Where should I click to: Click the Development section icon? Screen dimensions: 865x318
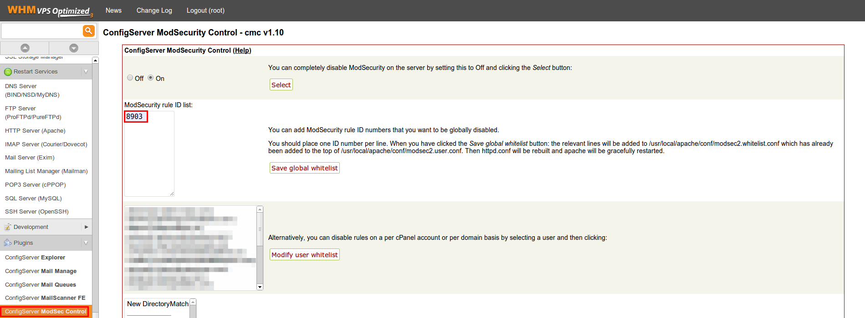[x=8, y=227]
